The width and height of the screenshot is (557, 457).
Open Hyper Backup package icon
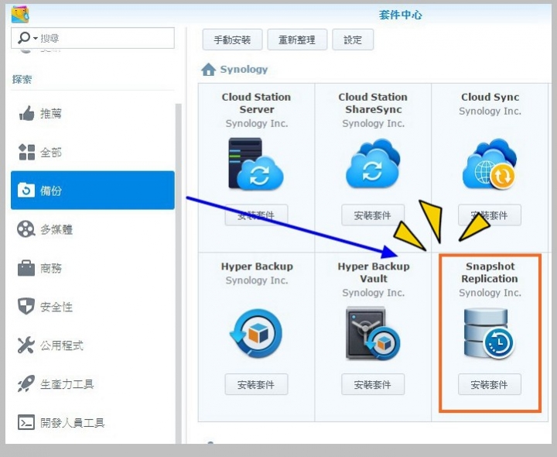tap(256, 333)
